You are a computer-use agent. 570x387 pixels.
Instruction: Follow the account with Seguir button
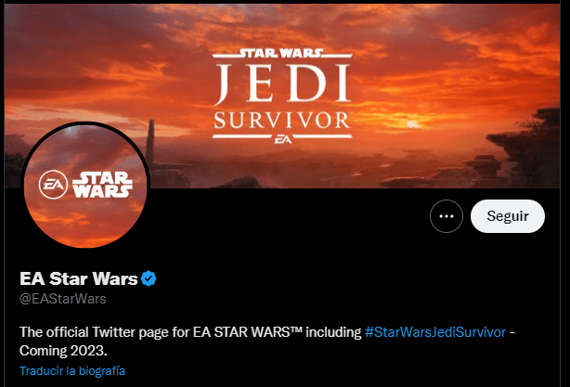point(508,216)
